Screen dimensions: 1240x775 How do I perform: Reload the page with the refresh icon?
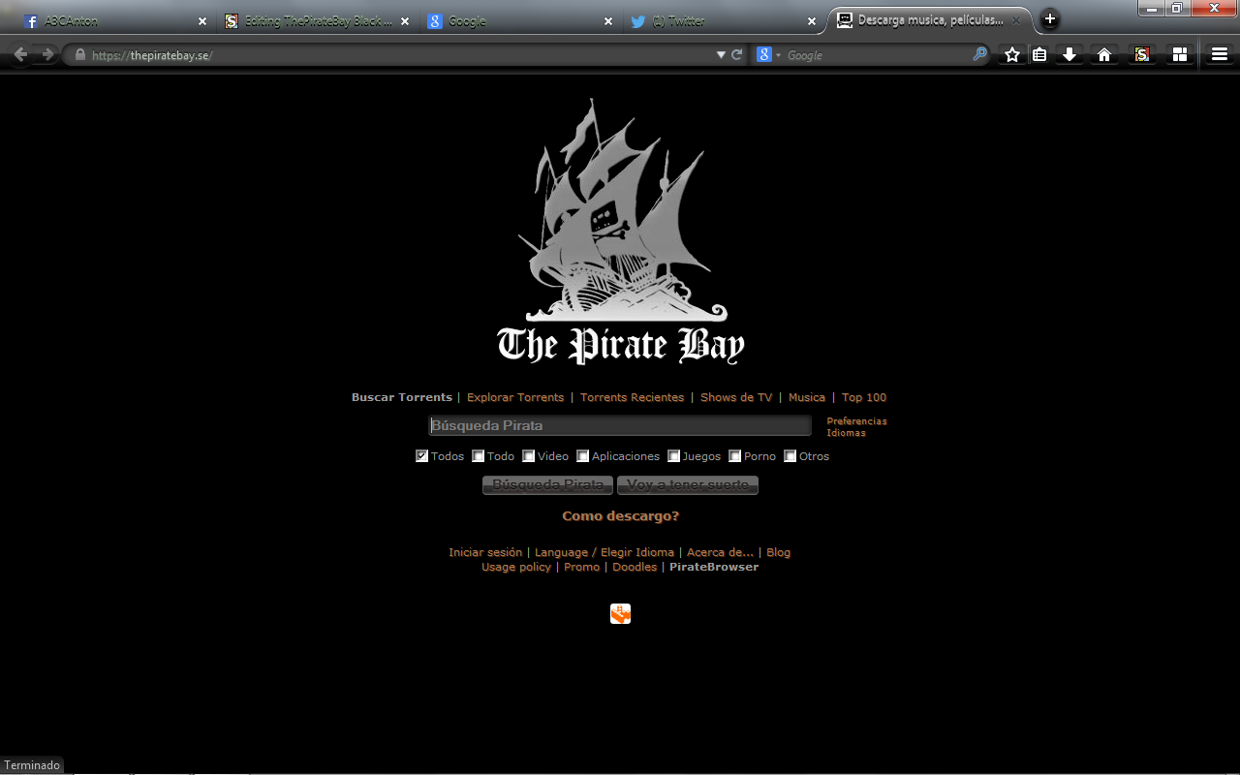click(x=736, y=54)
